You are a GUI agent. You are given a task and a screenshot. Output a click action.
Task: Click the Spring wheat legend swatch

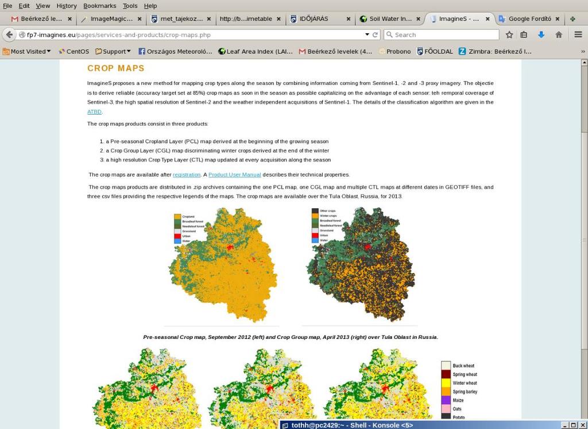446,375
